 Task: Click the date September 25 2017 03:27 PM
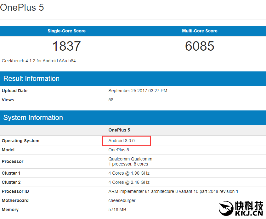tap(138, 91)
